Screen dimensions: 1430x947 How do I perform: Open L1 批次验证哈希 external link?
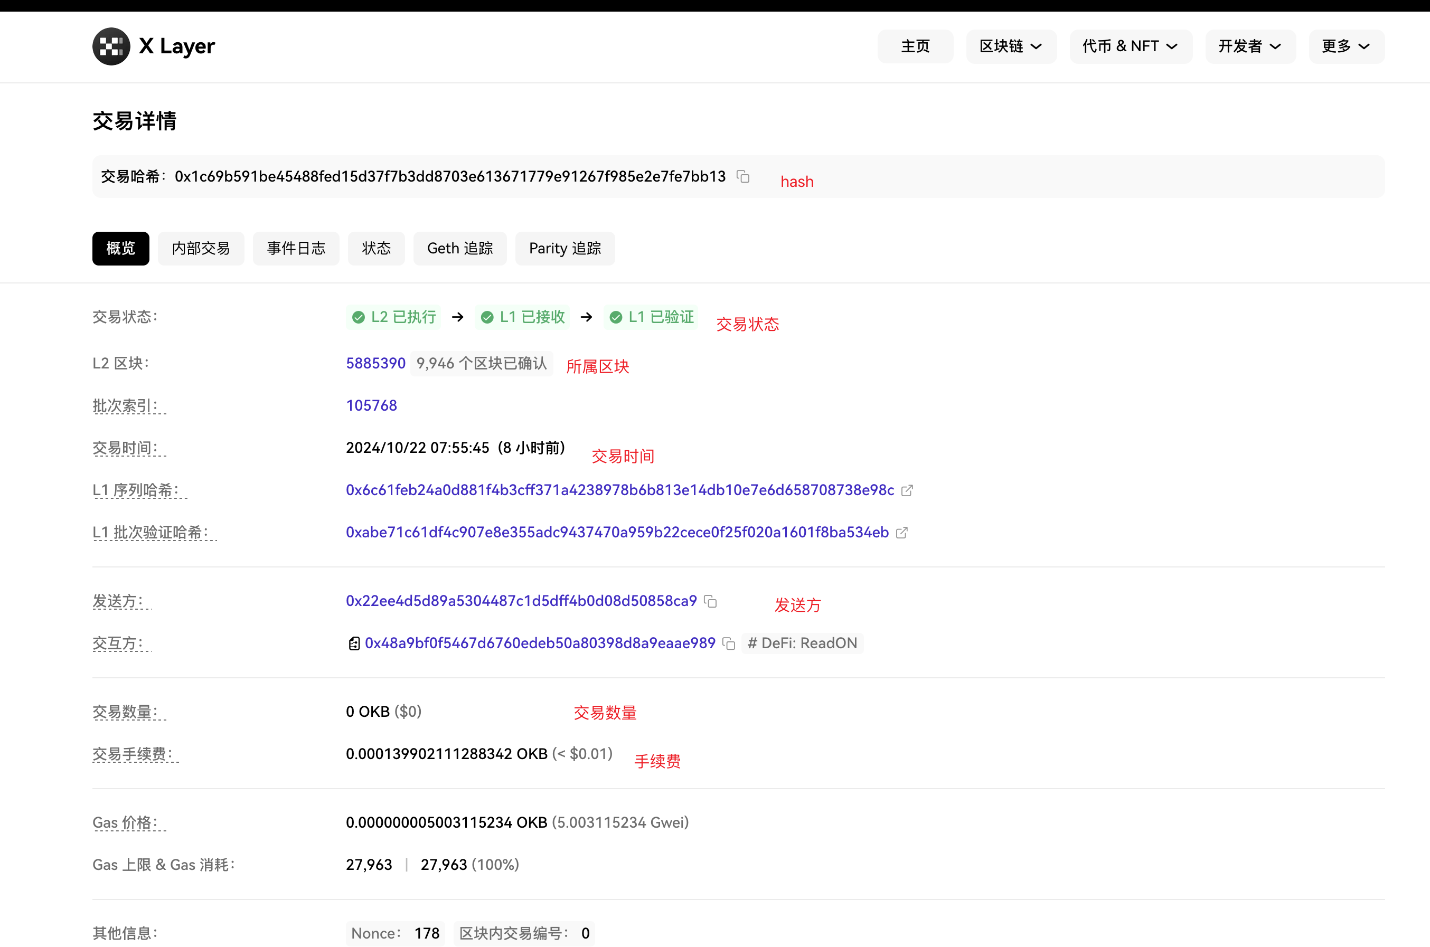click(902, 533)
